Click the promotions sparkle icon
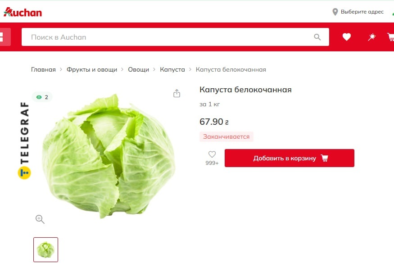This screenshot has width=394, height=263. tap(371, 37)
